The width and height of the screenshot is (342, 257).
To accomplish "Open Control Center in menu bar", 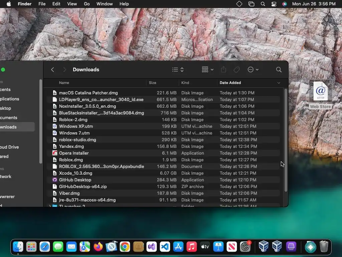I will pos(274,4).
